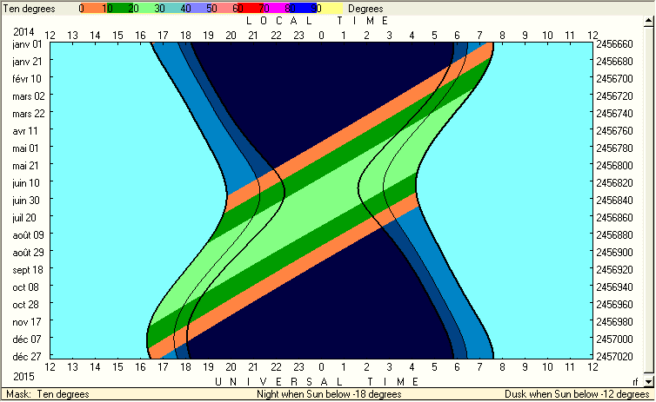Click the vertical scrollbar track
Viewport: 656px width, 402px height.
coord(648,201)
